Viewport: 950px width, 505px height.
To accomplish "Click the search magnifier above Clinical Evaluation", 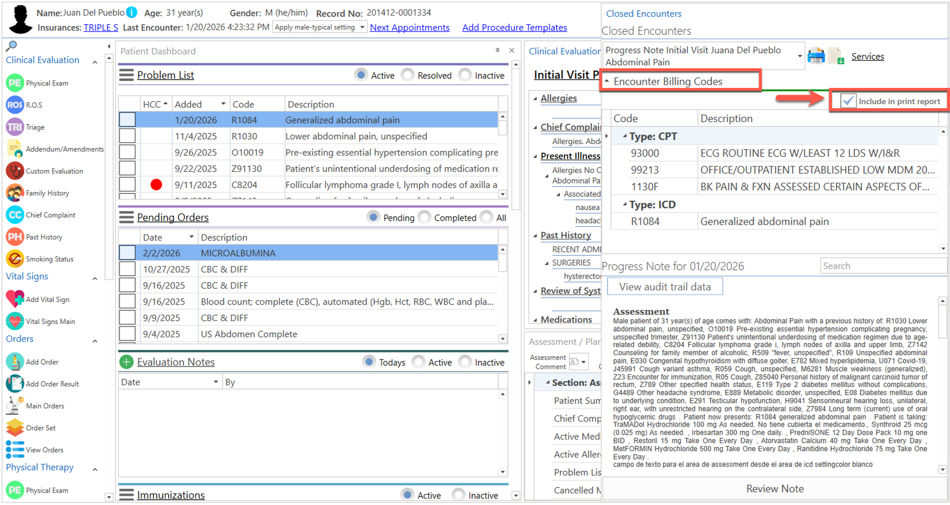I will coord(11,46).
